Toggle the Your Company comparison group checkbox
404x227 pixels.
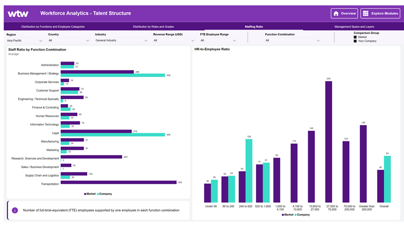point(355,41)
